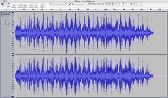Close the track with its X button
Screen dimensions: 168x98
[1, 12]
